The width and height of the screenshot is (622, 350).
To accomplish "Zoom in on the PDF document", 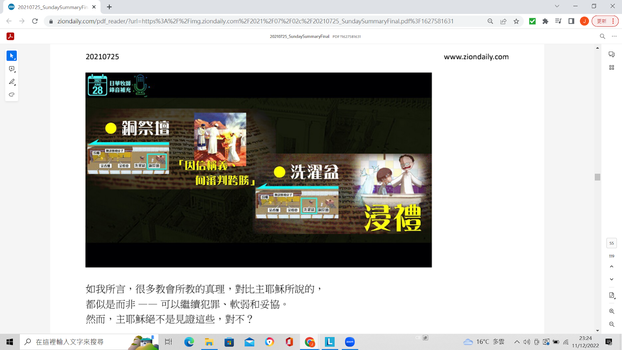I will (x=612, y=311).
